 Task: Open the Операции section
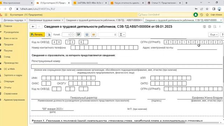pyautogui.click(x=9, y=81)
